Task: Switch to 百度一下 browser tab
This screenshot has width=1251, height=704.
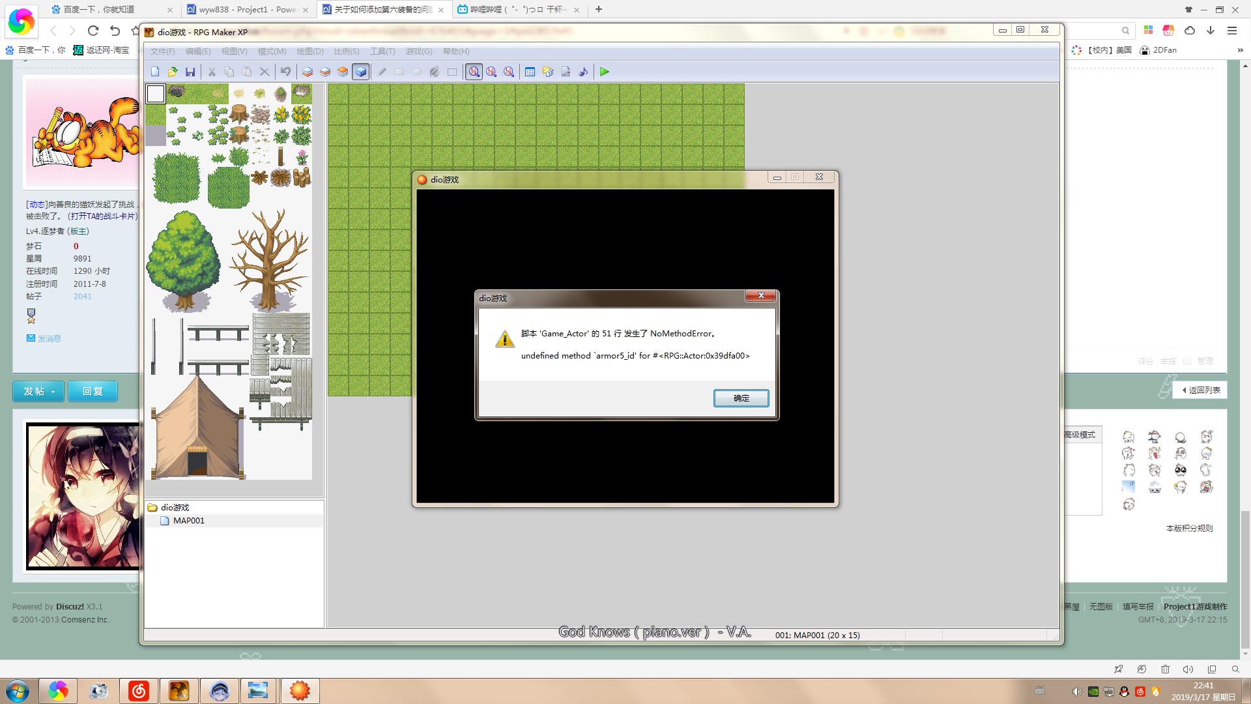Action: point(98,10)
